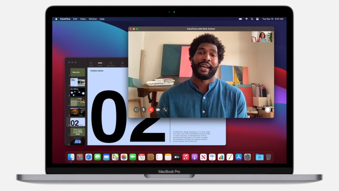Open the Trash in the Dock
This screenshot has width=339, height=191.
268,157
